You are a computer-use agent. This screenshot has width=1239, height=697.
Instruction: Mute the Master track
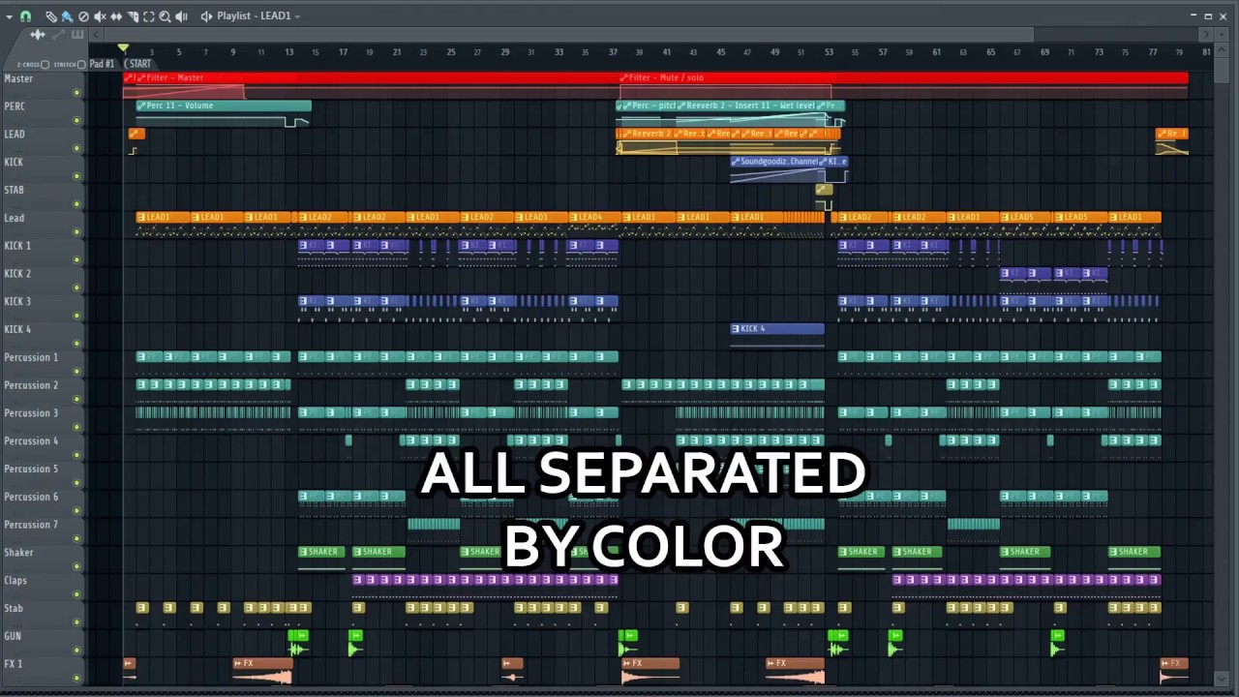[76, 93]
